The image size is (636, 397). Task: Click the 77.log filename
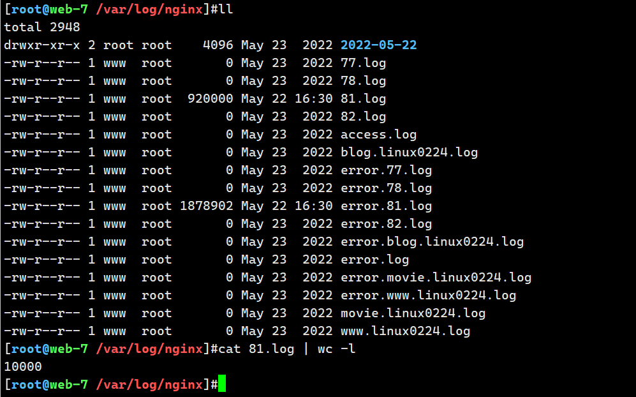coord(363,63)
